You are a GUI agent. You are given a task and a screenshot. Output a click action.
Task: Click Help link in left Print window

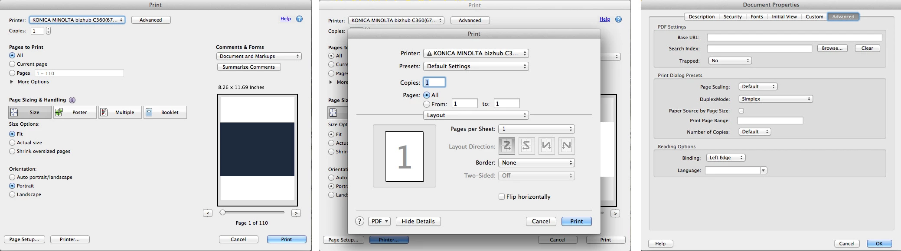[x=286, y=19]
